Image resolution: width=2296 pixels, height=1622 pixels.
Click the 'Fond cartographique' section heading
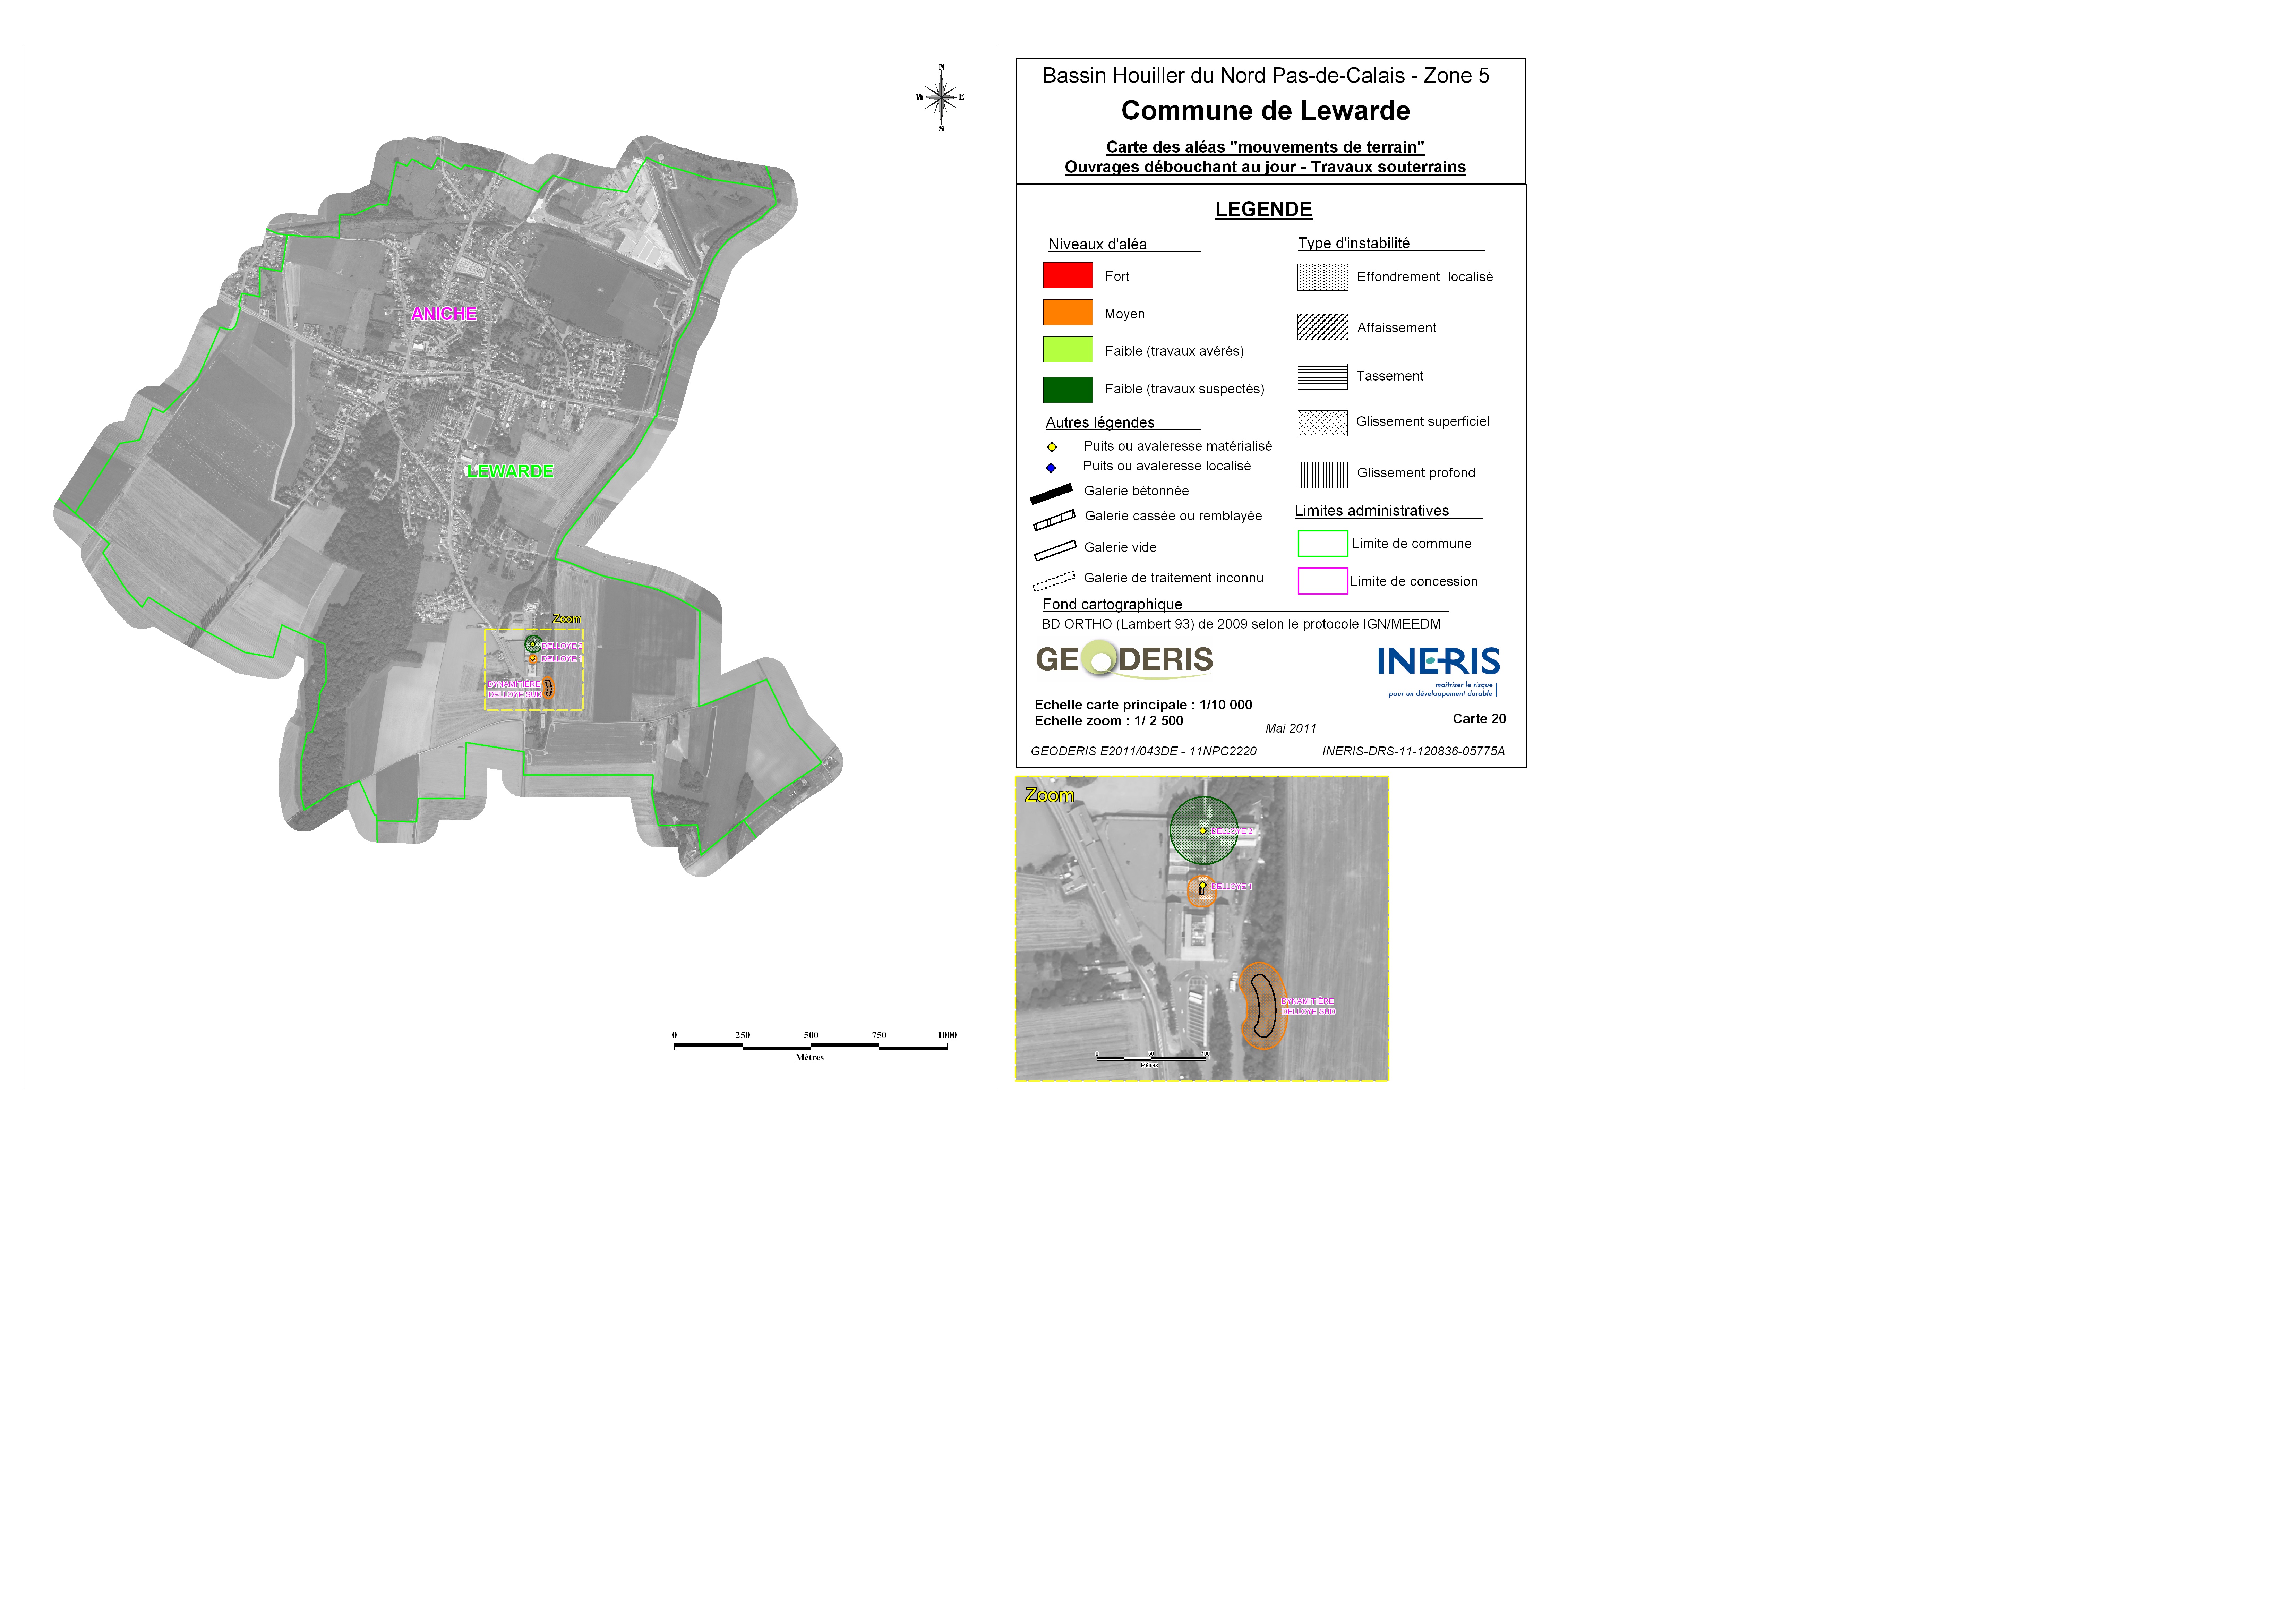pos(1112,604)
